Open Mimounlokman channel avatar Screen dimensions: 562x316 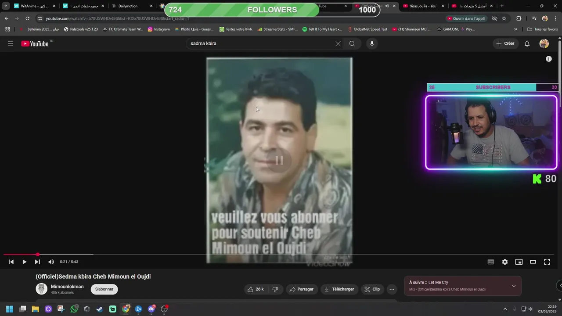click(41, 289)
